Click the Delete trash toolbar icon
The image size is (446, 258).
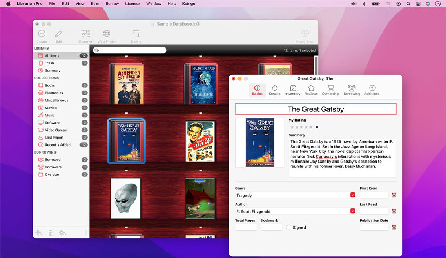click(136, 34)
